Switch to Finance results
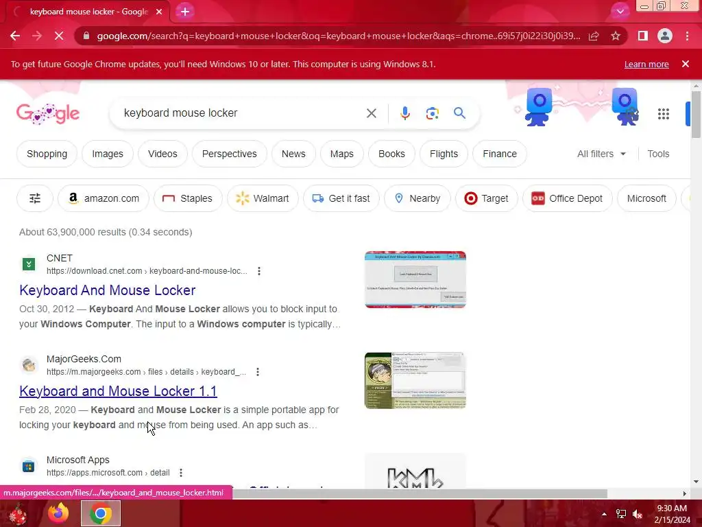 coord(500,154)
